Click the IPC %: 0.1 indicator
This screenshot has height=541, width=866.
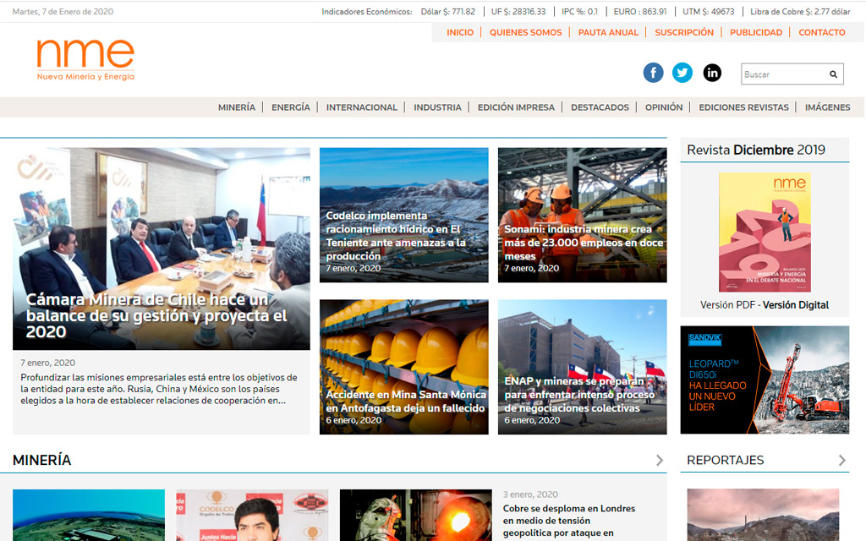coord(579,12)
